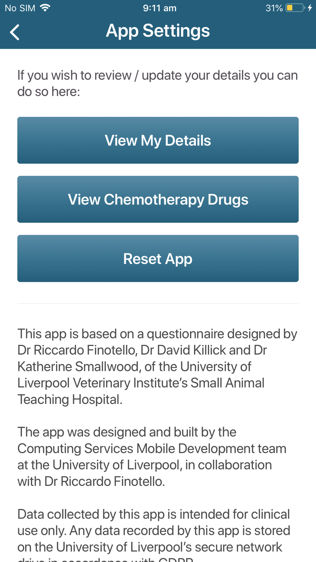Tap the secure network text line
Viewport: 316px width, 562px height.
click(x=150, y=547)
